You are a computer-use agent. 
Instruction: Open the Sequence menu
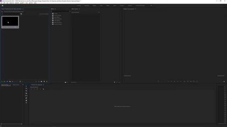(x=12, y=3)
